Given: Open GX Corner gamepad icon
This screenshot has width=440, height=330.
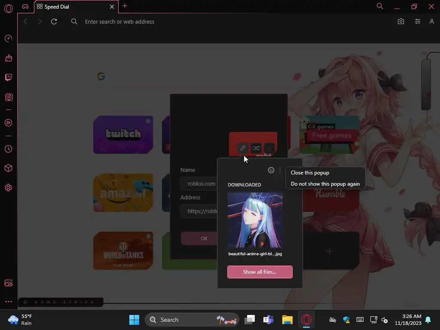Looking at the screenshot, I should click(x=25, y=6).
